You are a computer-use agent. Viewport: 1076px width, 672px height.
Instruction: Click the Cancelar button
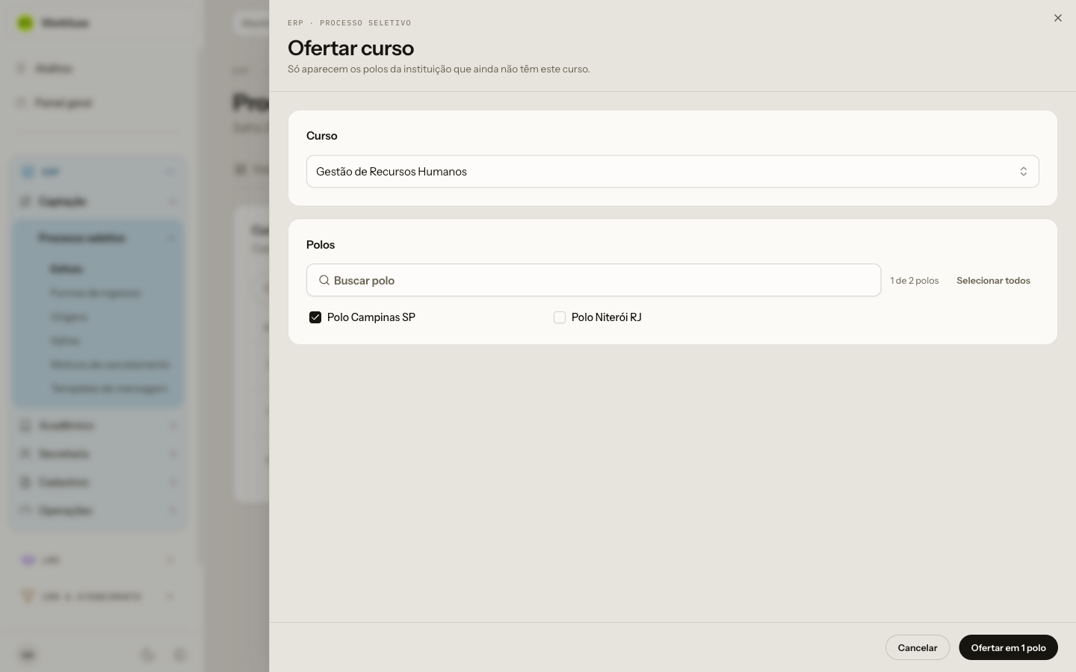(917, 647)
